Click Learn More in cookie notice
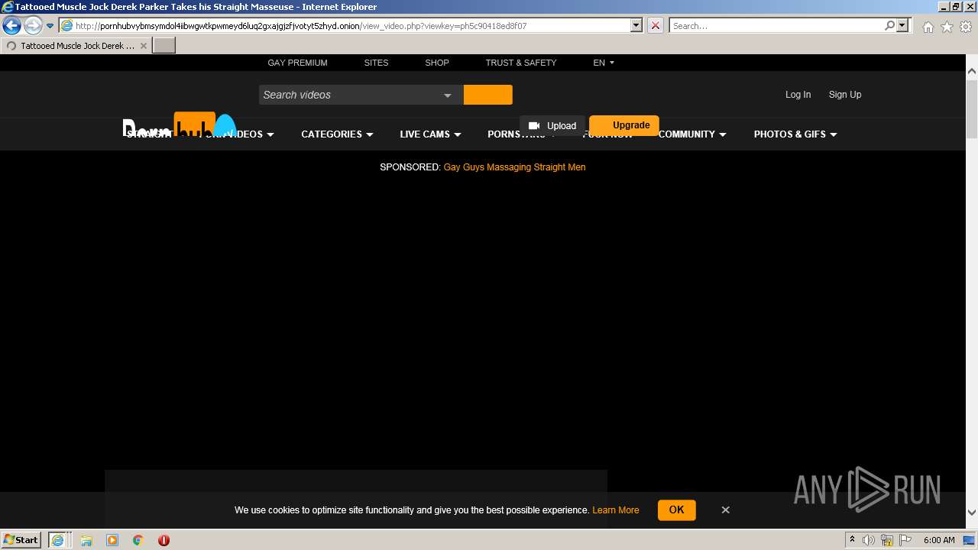 click(615, 510)
